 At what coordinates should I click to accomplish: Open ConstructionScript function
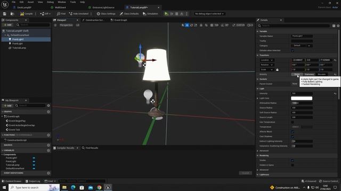(17, 140)
